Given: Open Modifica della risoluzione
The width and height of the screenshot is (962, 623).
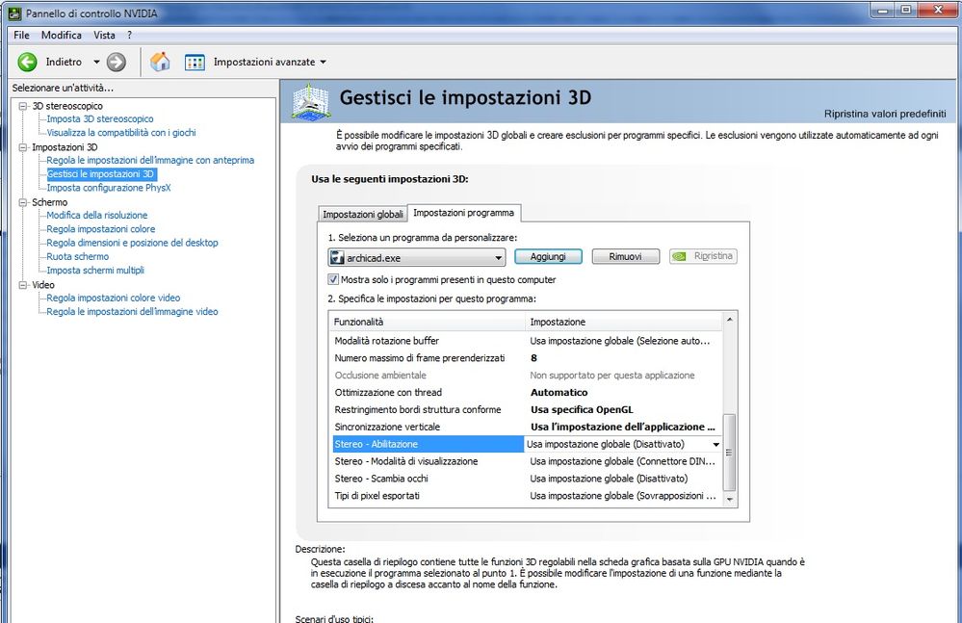Looking at the screenshot, I should pos(97,216).
